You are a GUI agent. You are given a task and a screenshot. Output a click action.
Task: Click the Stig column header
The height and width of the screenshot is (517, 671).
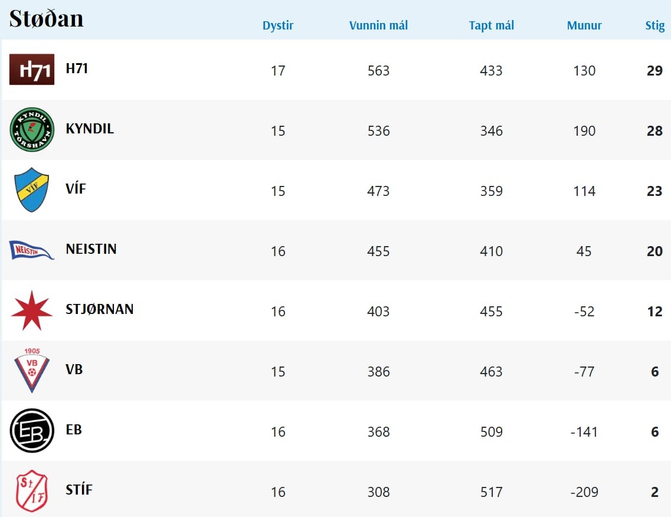(654, 25)
